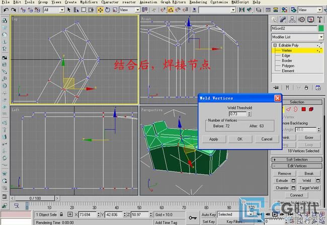Select Element red cube icon

click(x=311, y=109)
